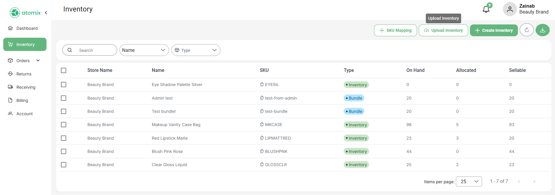Open the items per page dropdown

tap(468, 181)
